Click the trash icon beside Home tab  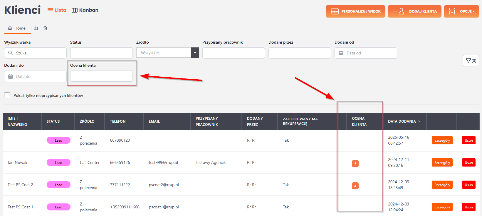pyautogui.click(x=45, y=28)
